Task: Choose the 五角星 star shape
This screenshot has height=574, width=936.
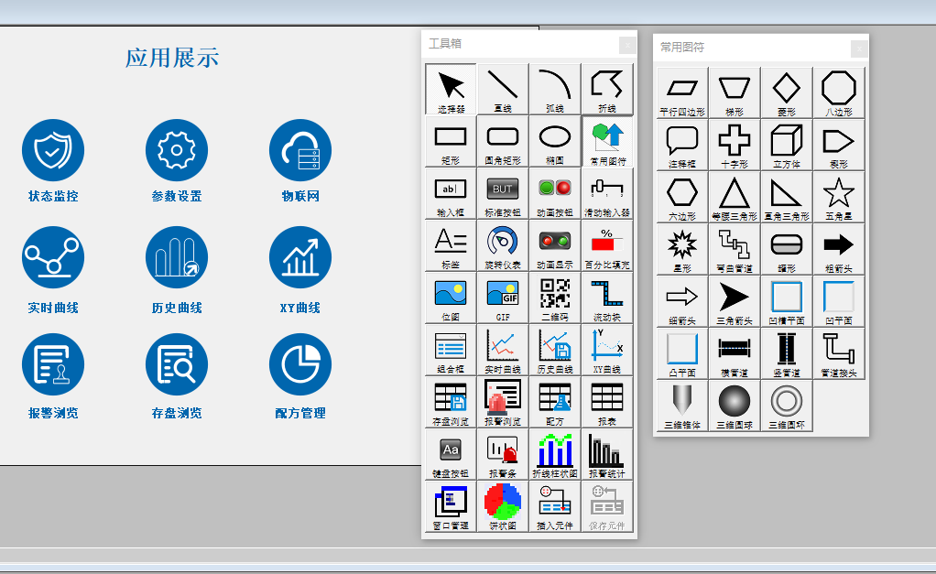Action: [x=838, y=196]
